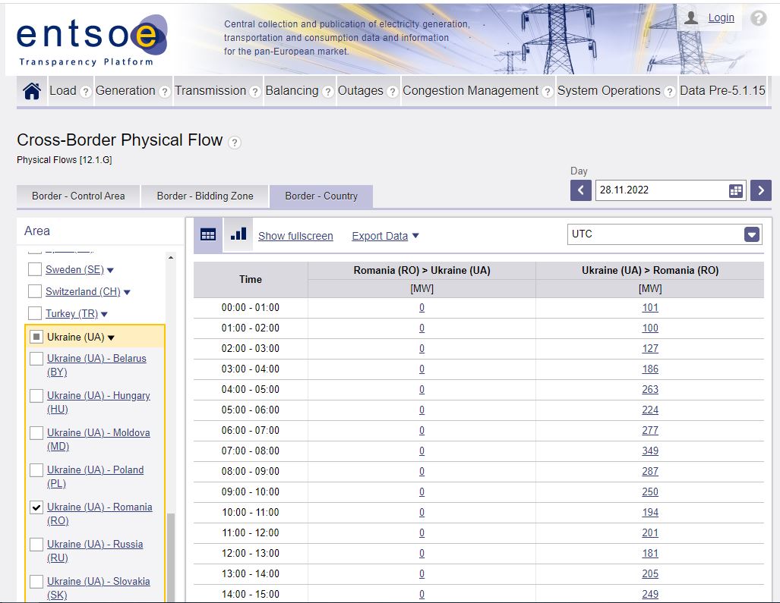Expand Turkey (TR) border list arrow
This screenshot has width=780, height=603.
(x=104, y=314)
